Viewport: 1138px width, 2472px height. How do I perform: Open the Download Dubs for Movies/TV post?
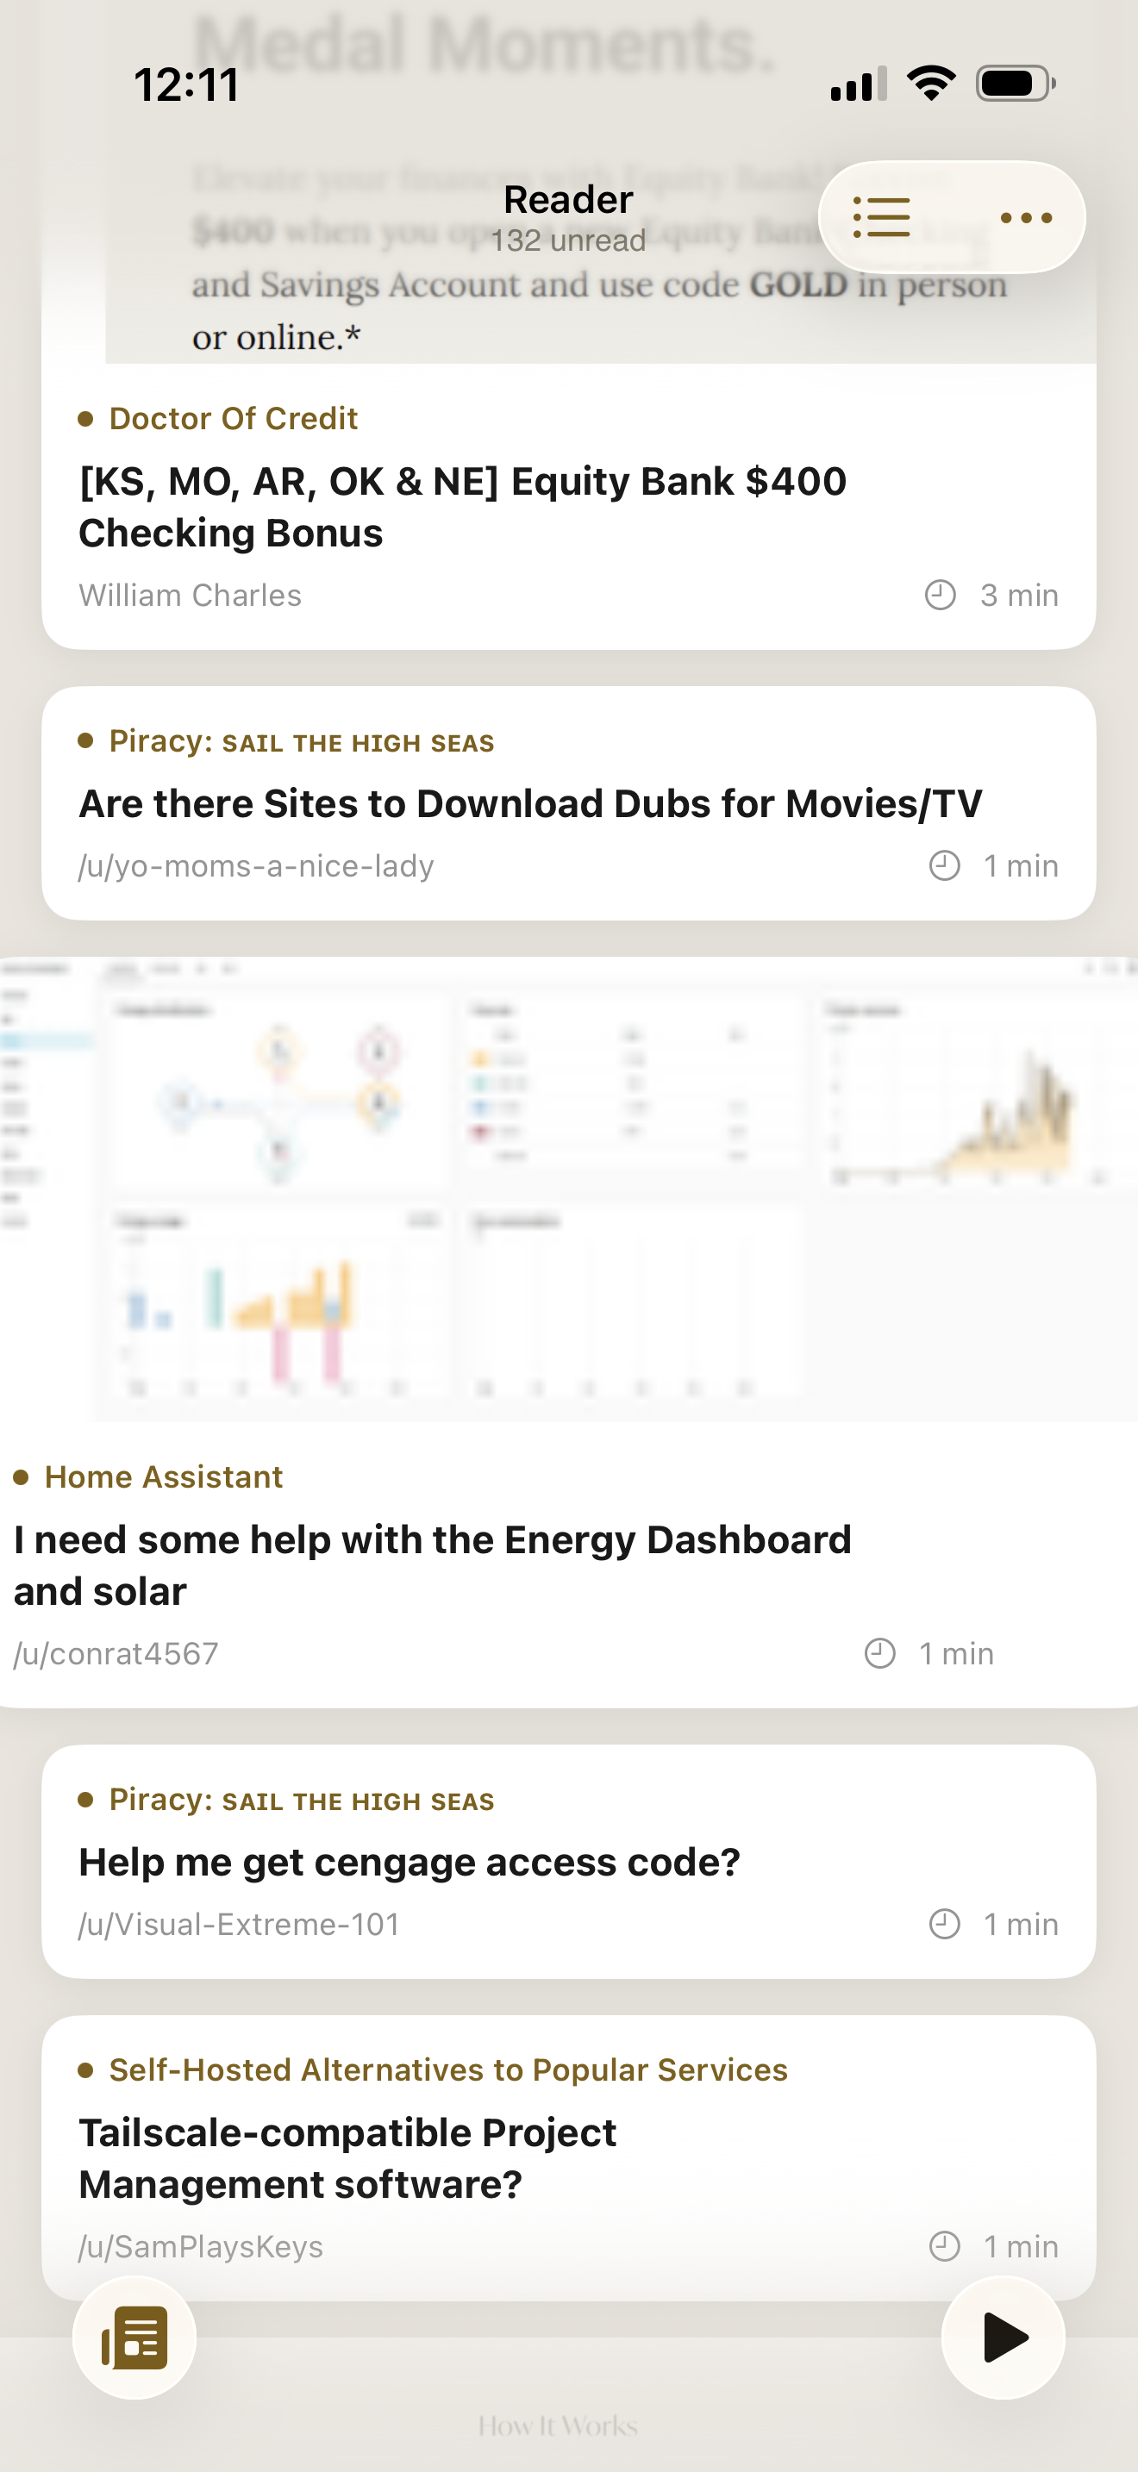pos(530,804)
